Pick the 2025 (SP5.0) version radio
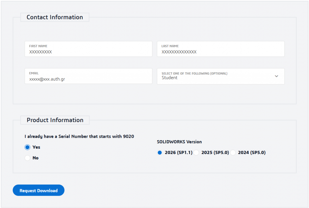This screenshot has height=208, width=309. [x=196, y=153]
